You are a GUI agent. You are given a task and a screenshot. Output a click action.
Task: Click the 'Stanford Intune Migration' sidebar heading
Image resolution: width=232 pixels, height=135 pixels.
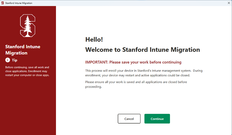(x=23, y=50)
